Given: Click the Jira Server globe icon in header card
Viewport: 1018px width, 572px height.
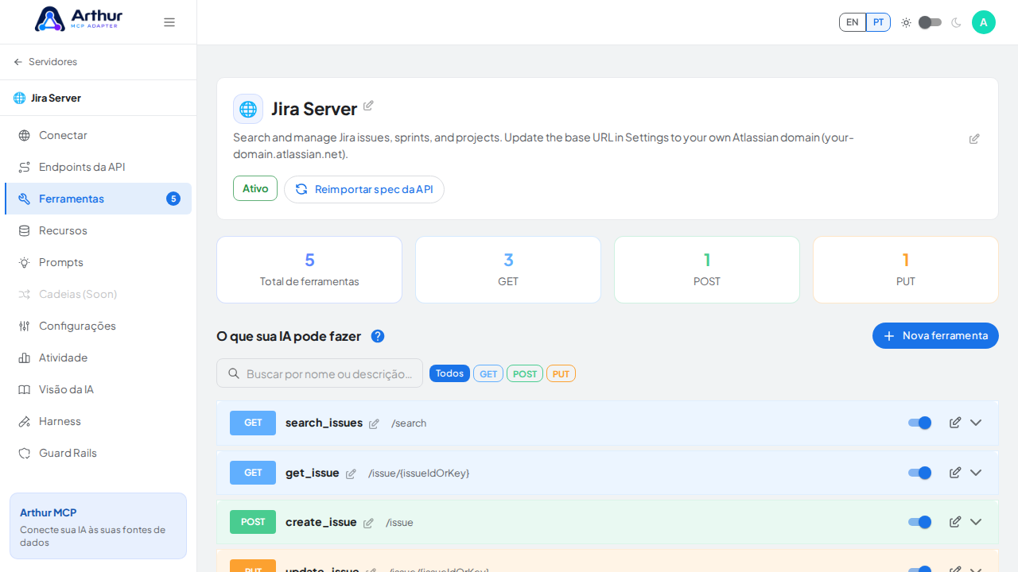Looking at the screenshot, I should pyautogui.click(x=248, y=109).
